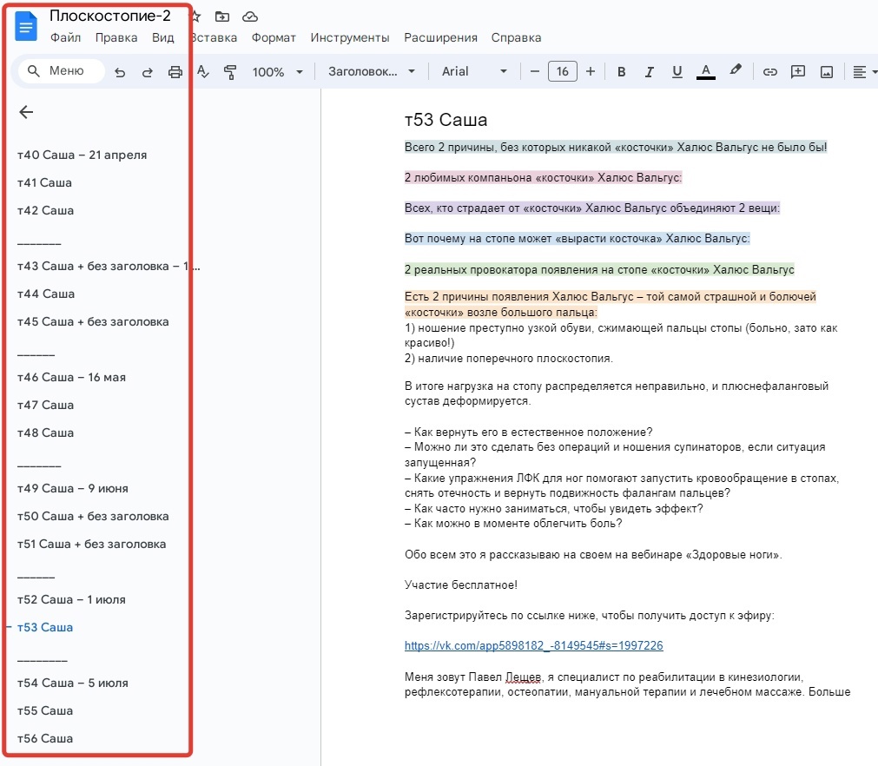Screen dimensions: 878x766
Task: Open the Вставка menu
Action: tap(214, 37)
